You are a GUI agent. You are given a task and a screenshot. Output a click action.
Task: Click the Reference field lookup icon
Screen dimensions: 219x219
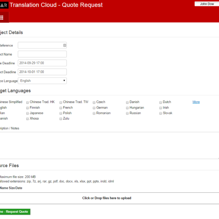pos(65,45)
